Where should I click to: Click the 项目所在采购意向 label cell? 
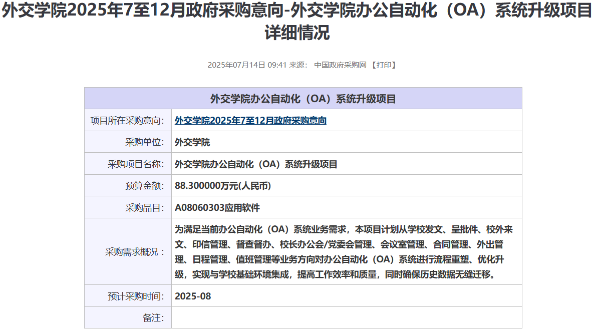pyautogui.click(x=128, y=121)
